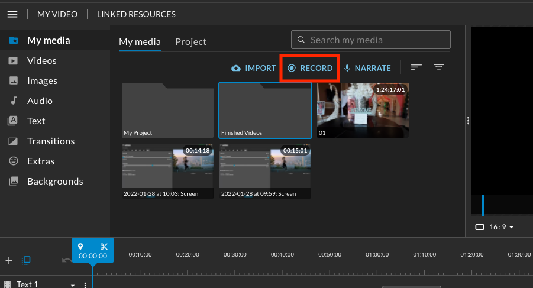
Task: Click the Audio music note icon
Action: pyautogui.click(x=13, y=101)
